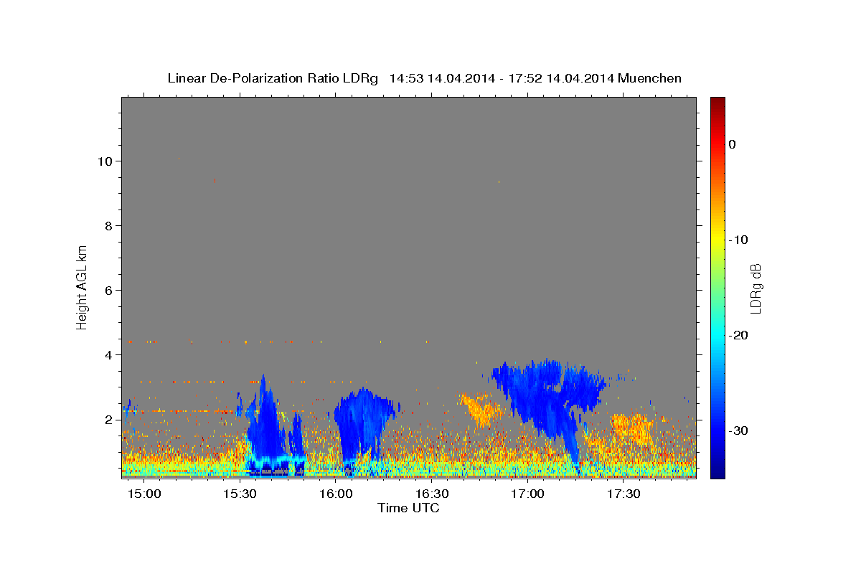Click the 16:30 time tick label
861x574 pixels.
tap(432, 494)
